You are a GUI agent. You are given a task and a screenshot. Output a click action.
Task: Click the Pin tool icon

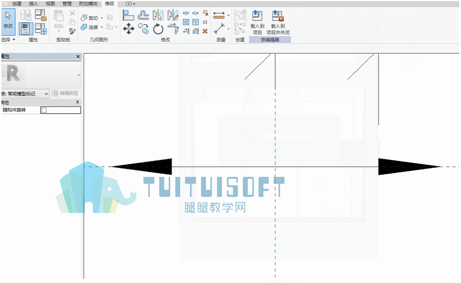coord(205,22)
